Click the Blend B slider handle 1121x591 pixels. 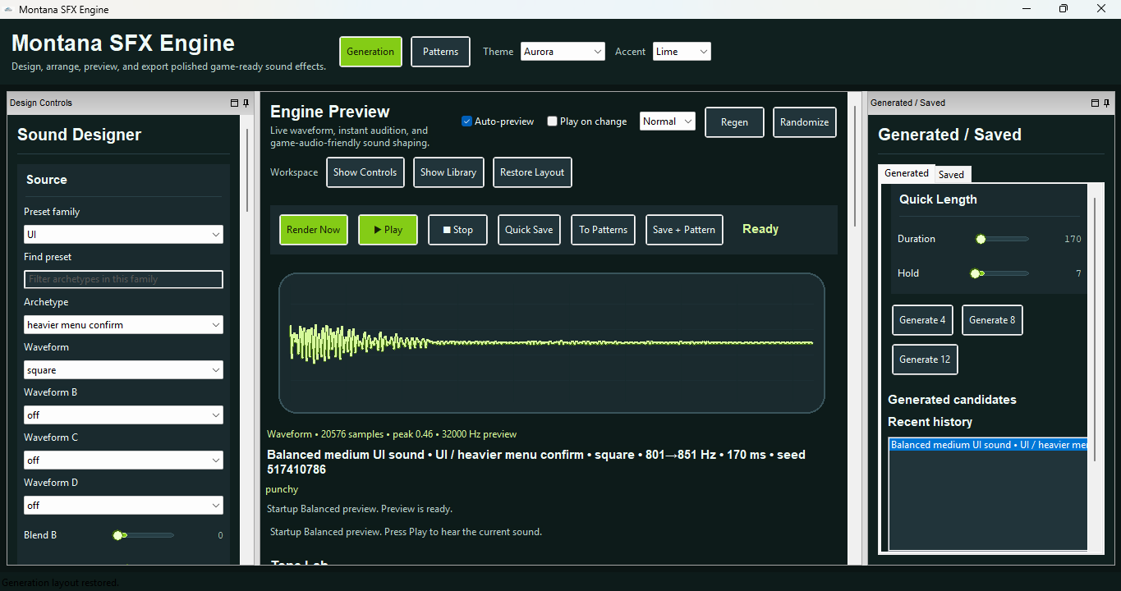pos(118,535)
